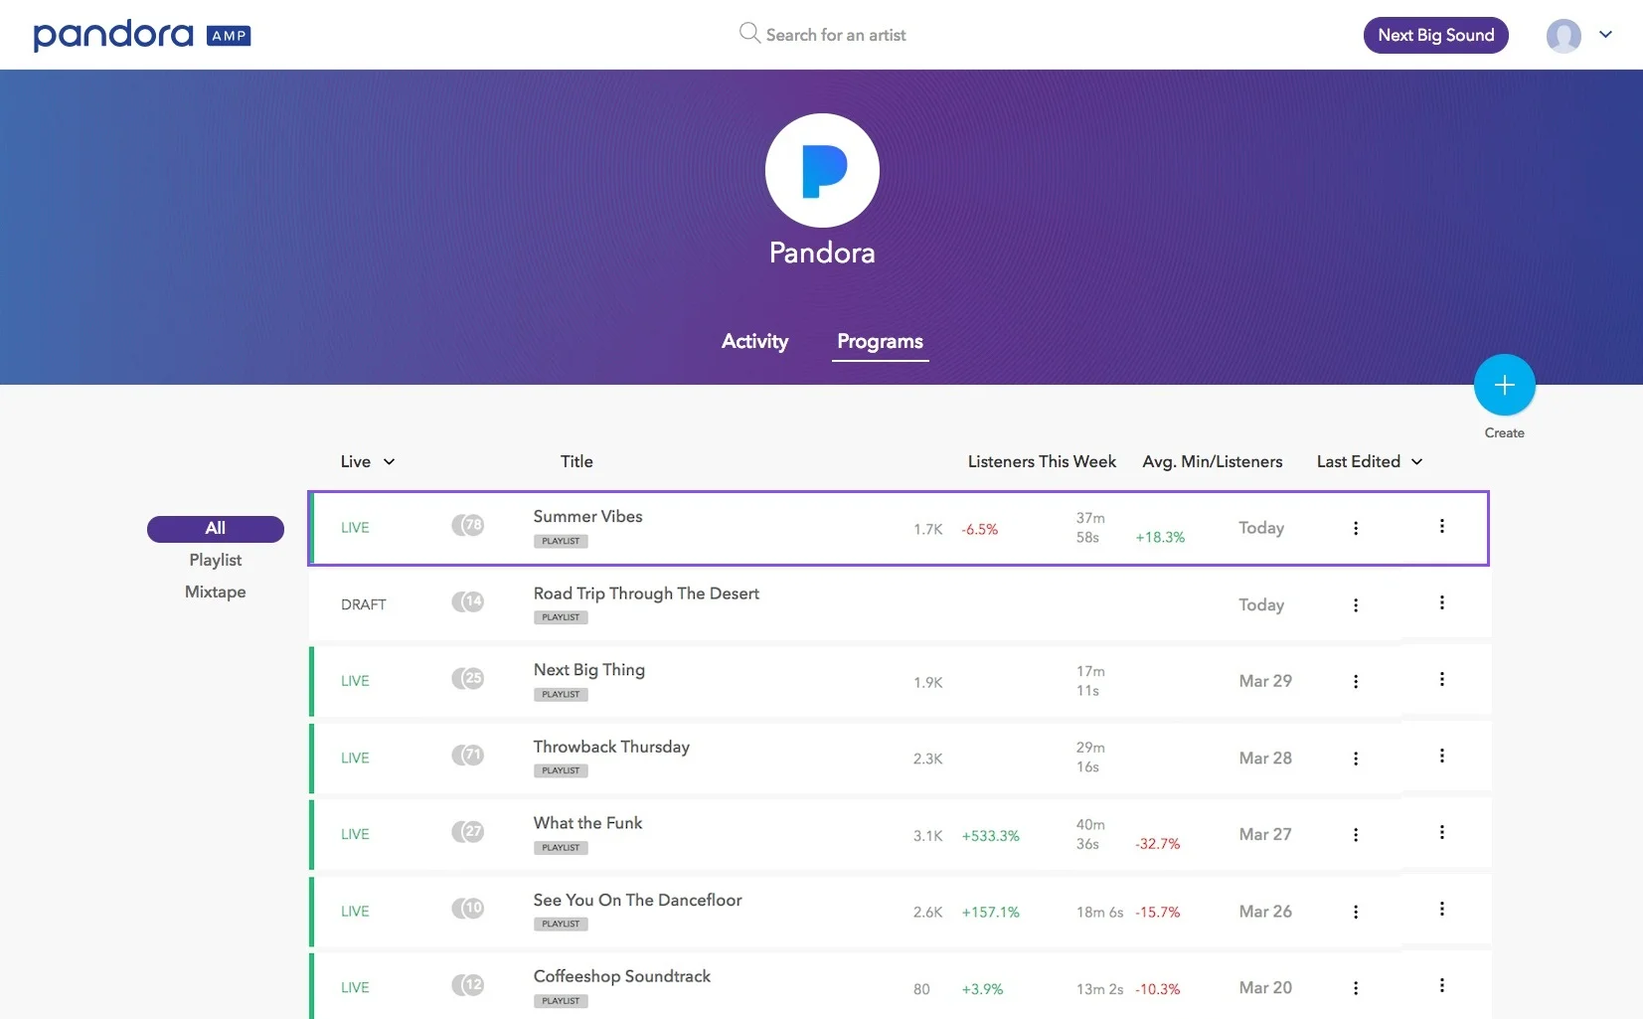
Task: Open Summer Vibes inner options menu
Action: click(x=1355, y=528)
